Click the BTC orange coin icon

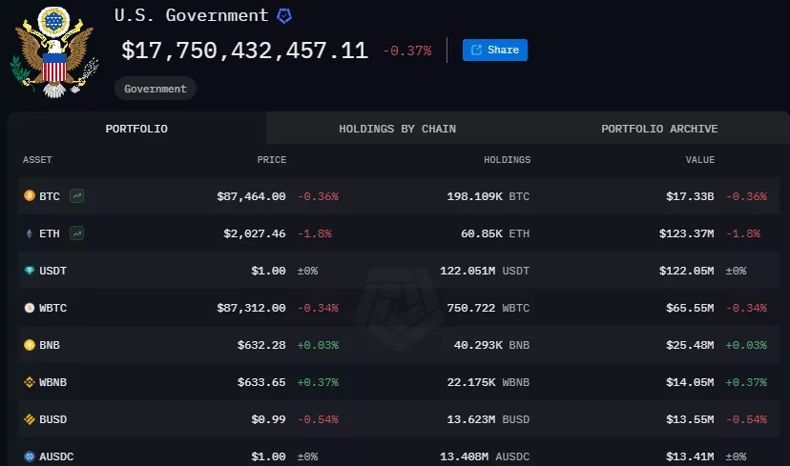click(30, 195)
